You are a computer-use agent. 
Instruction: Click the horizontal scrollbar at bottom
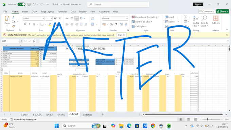coord(184,114)
